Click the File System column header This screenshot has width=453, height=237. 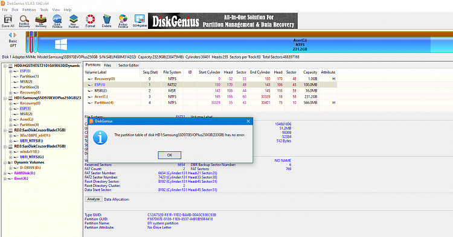[172, 72]
